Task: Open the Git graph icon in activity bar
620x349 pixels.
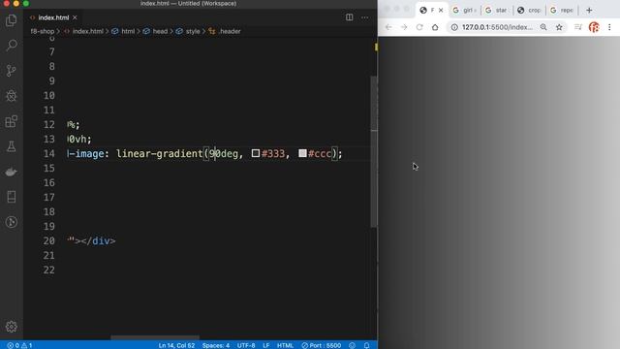Action: point(12,222)
